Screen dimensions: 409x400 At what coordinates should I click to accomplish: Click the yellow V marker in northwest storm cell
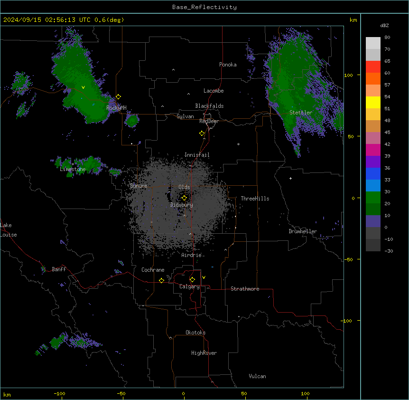point(83,87)
